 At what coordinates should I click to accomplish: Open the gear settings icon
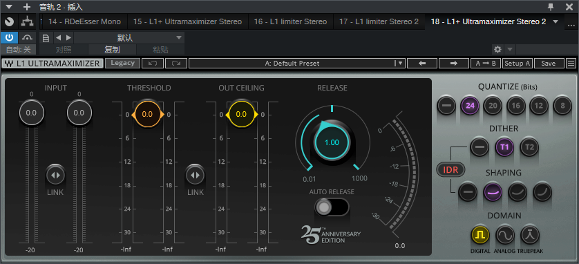pyautogui.click(x=497, y=49)
